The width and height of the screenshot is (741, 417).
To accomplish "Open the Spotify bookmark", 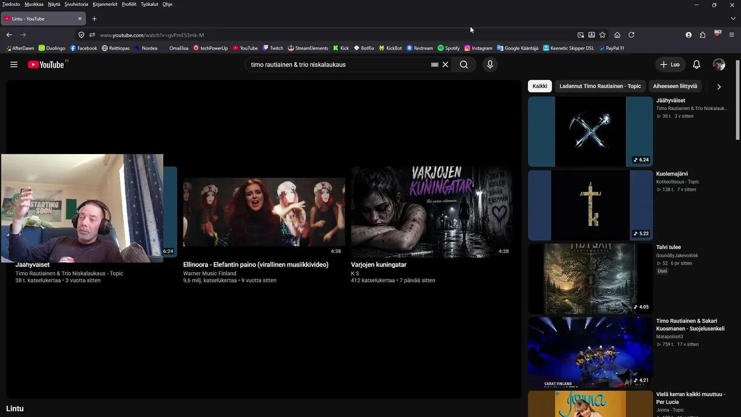I will click(x=449, y=48).
